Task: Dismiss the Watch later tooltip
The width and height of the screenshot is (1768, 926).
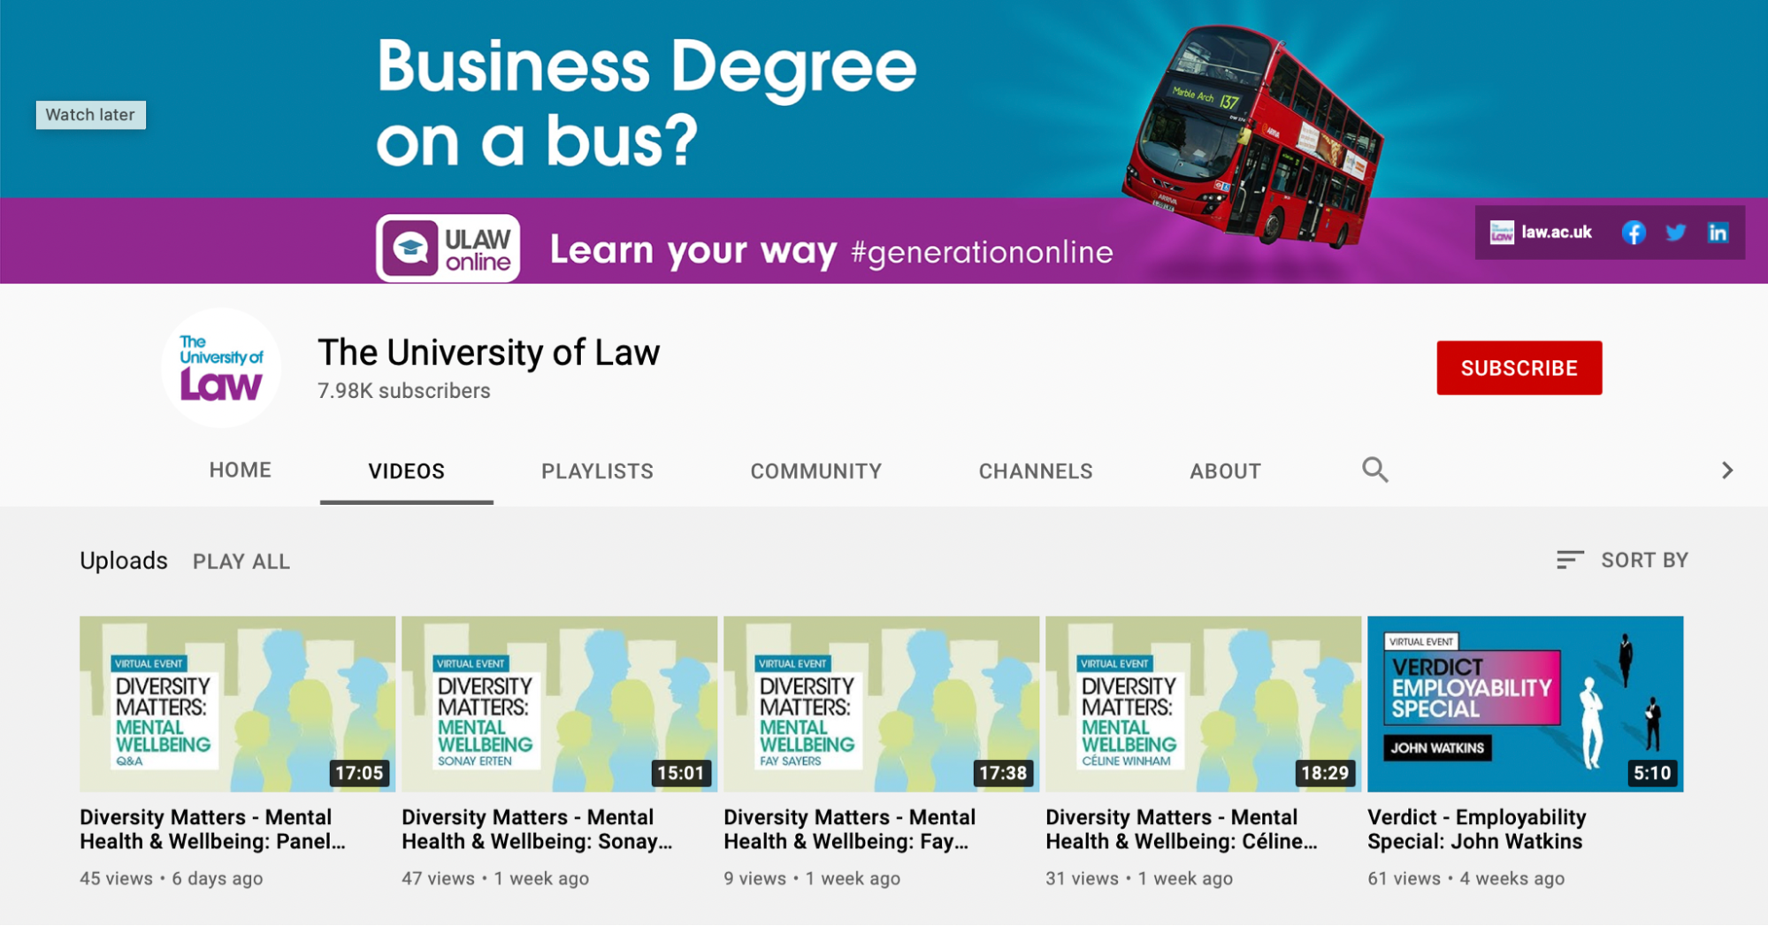Action: 91,114
